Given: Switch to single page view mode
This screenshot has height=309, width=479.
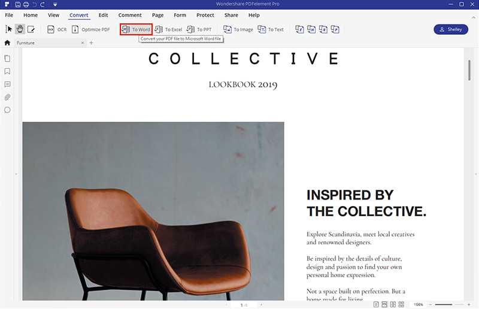Looking at the screenshot, I should (376, 305).
